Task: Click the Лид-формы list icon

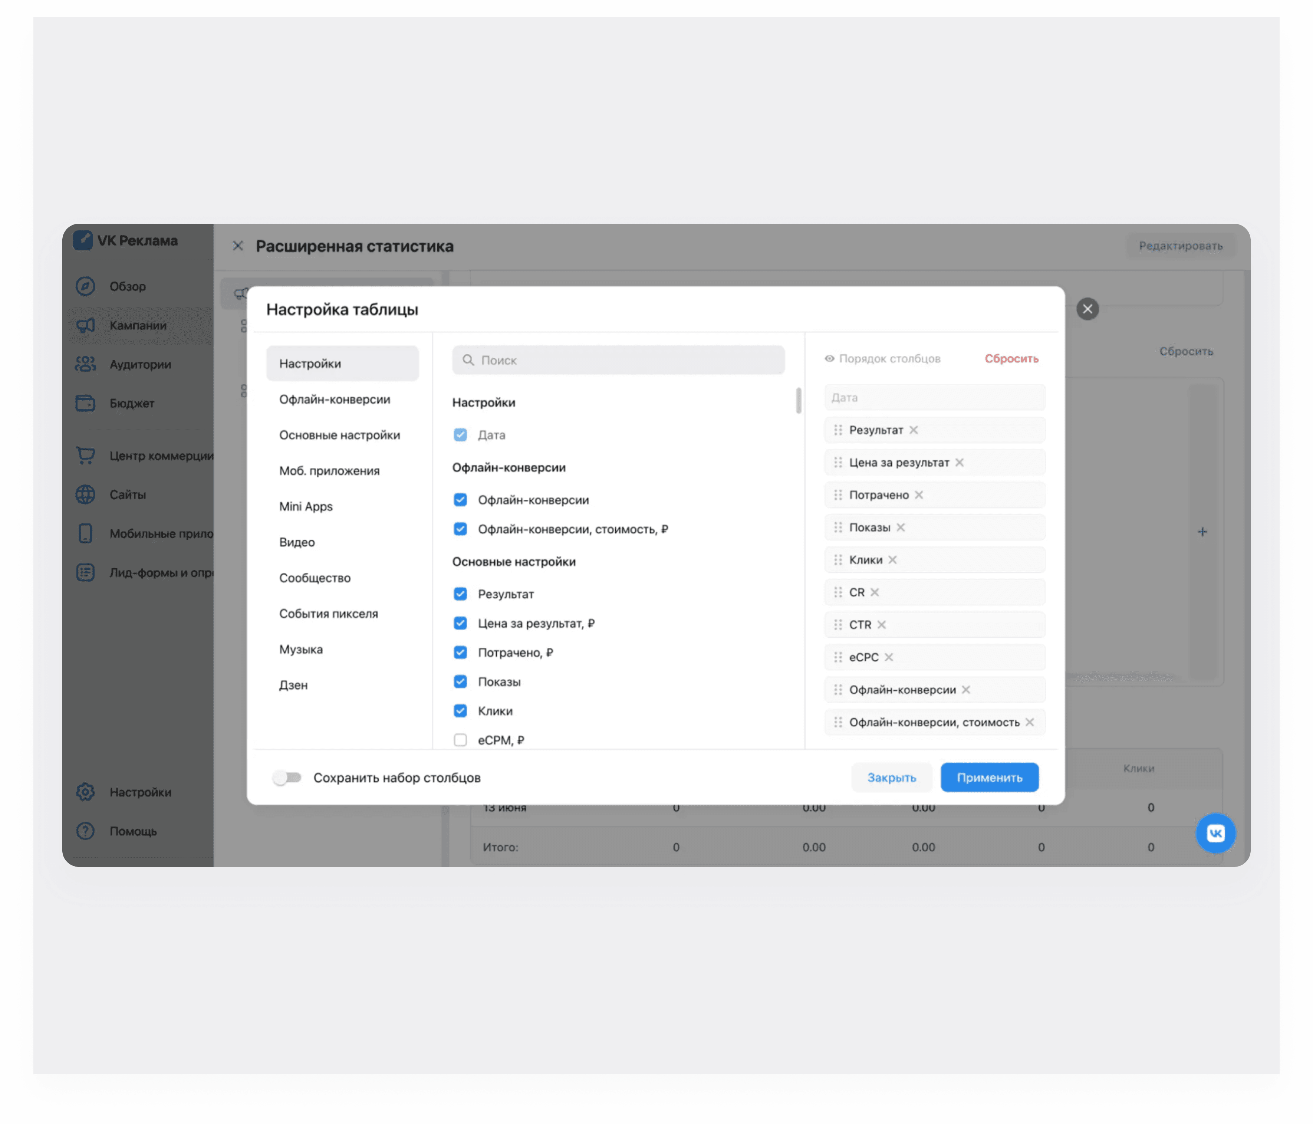Action: 86,572
